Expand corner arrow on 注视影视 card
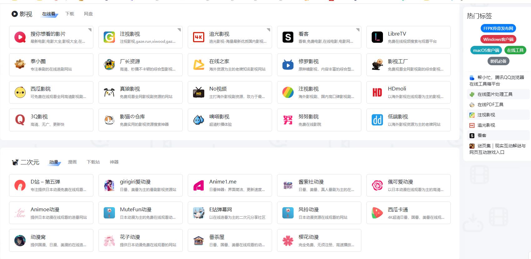The image size is (531, 259). tap(179, 30)
